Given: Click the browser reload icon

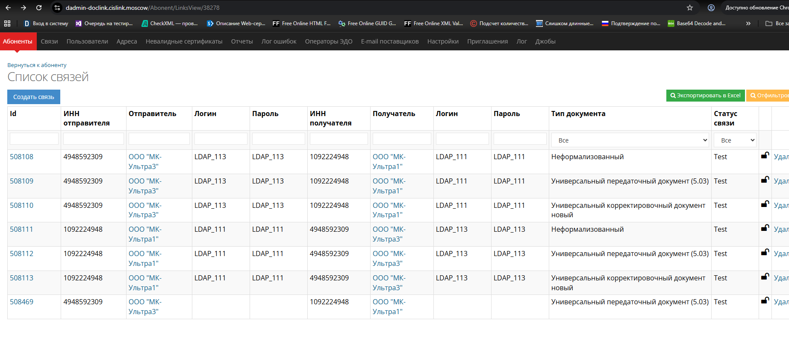Looking at the screenshot, I should tap(39, 8).
